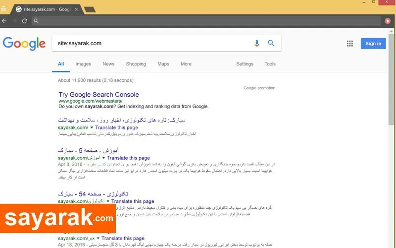The width and height of the screenshot is (396, 248).
Task: Click the browser back arrow
Action: (x=4, y=21)
